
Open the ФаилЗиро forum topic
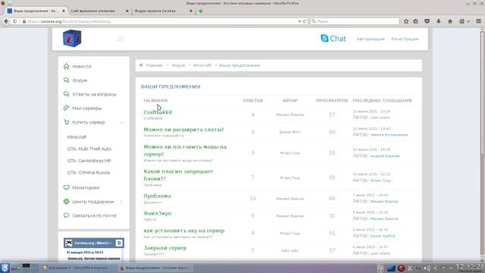(x=158, y=214)
